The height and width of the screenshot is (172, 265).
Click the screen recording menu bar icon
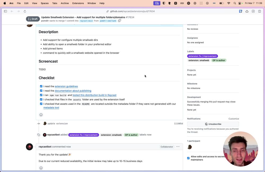157,3
